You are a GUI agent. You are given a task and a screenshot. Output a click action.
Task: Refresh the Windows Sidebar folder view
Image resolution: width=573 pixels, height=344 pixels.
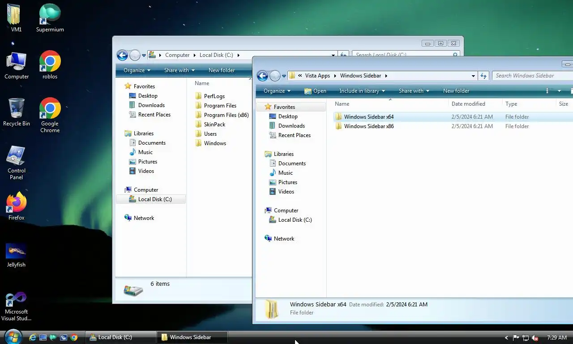(483, 76)
